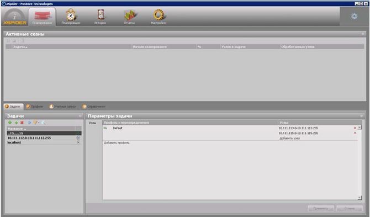The width and height of the screenshot is (370, 217).
Task: Click the large green add task icon
Action: pyautogui.click(x=10, y=123)
